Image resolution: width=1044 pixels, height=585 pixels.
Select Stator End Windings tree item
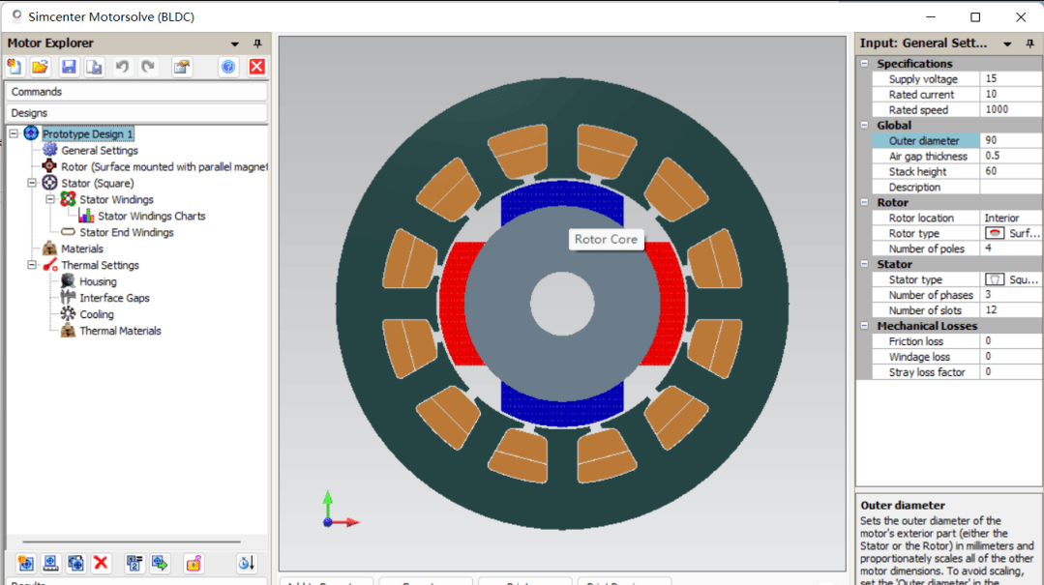coord(127,232)
